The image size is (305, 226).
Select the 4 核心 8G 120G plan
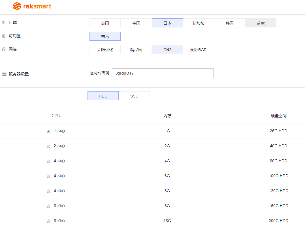click(48, 191)
